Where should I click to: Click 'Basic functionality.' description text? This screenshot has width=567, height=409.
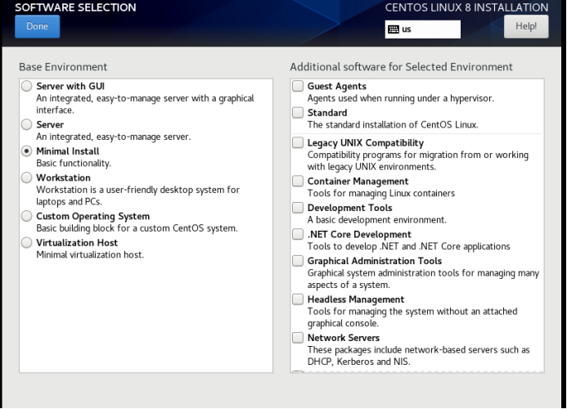pos(74,164)
